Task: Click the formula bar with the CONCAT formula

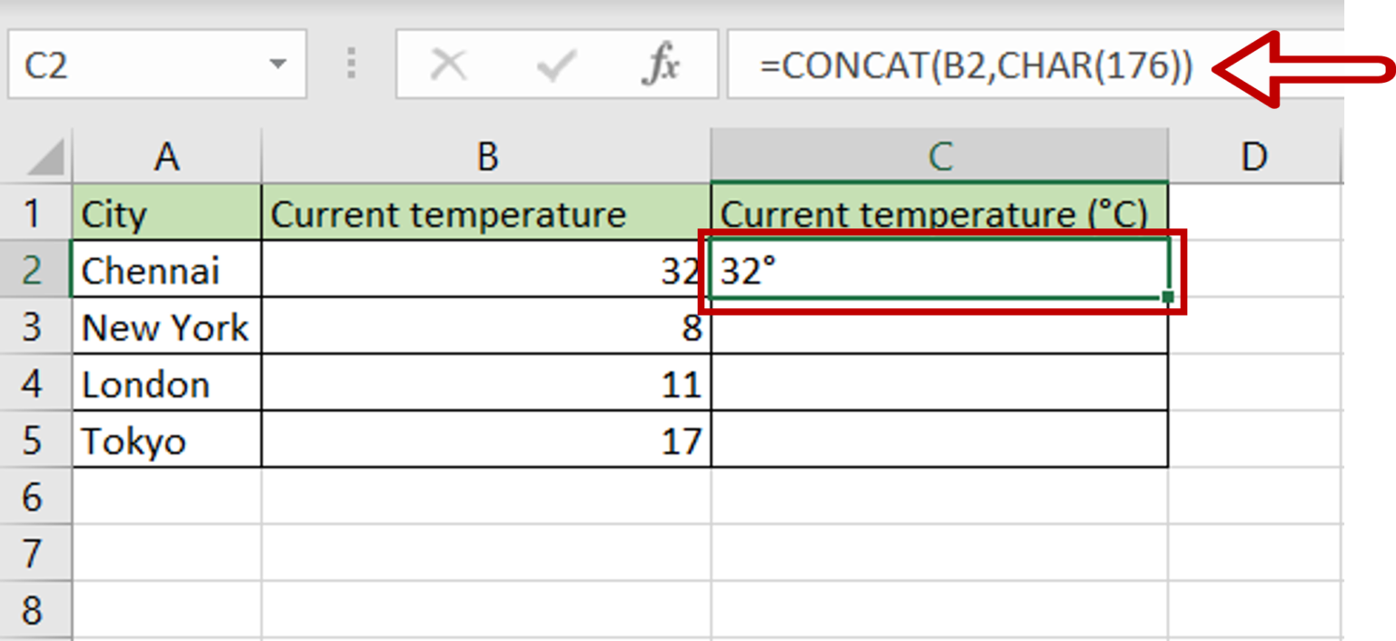Action: [x=1034, y=65]
